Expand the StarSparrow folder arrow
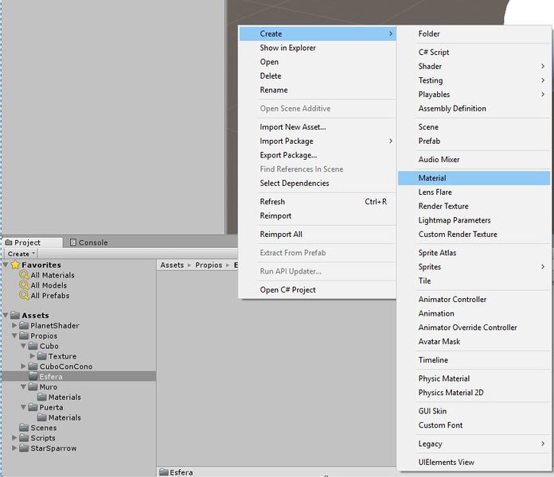 point(14,448)
